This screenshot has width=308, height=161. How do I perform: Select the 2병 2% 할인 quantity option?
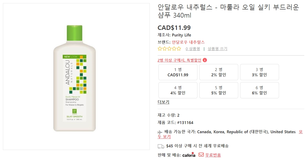(x=218, y=72)
